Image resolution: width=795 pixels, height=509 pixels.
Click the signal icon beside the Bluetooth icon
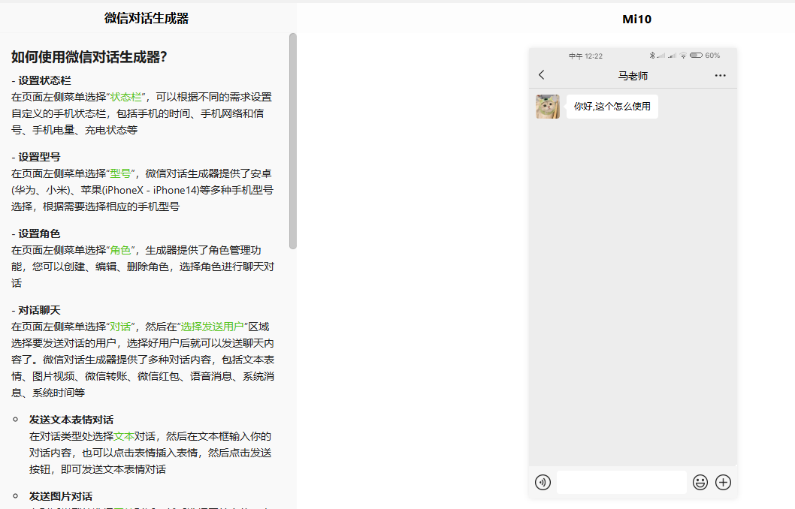click(660, 56)
